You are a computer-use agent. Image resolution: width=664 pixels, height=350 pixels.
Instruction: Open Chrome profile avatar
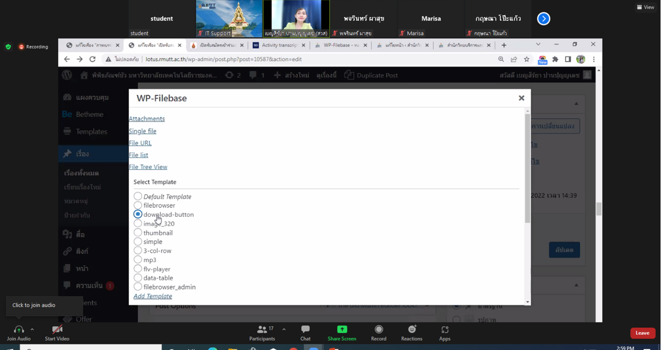coord(580,59)
